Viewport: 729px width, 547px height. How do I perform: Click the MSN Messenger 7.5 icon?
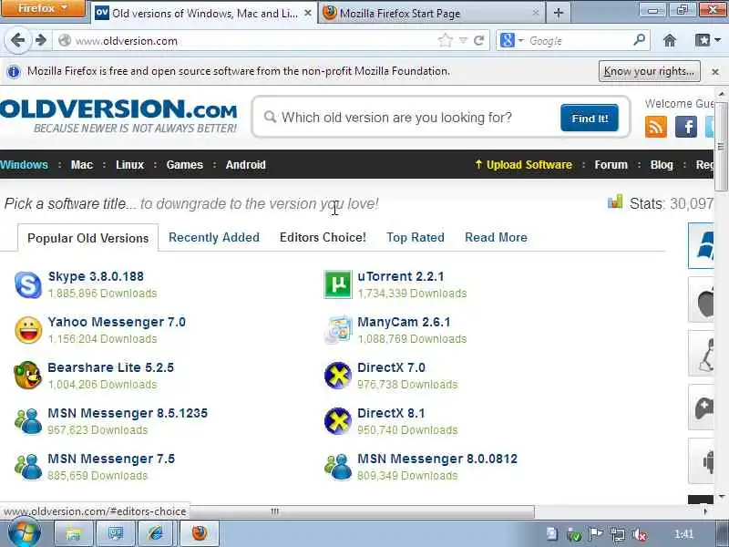(x=28, y=466)
